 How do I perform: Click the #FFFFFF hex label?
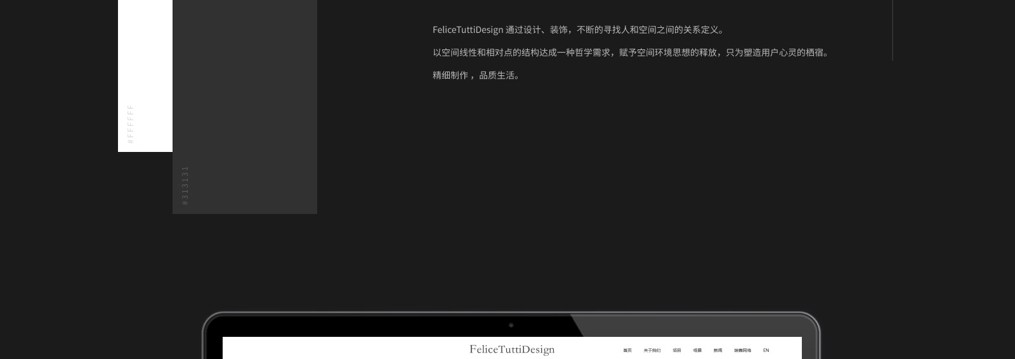(x=131, y=124)
